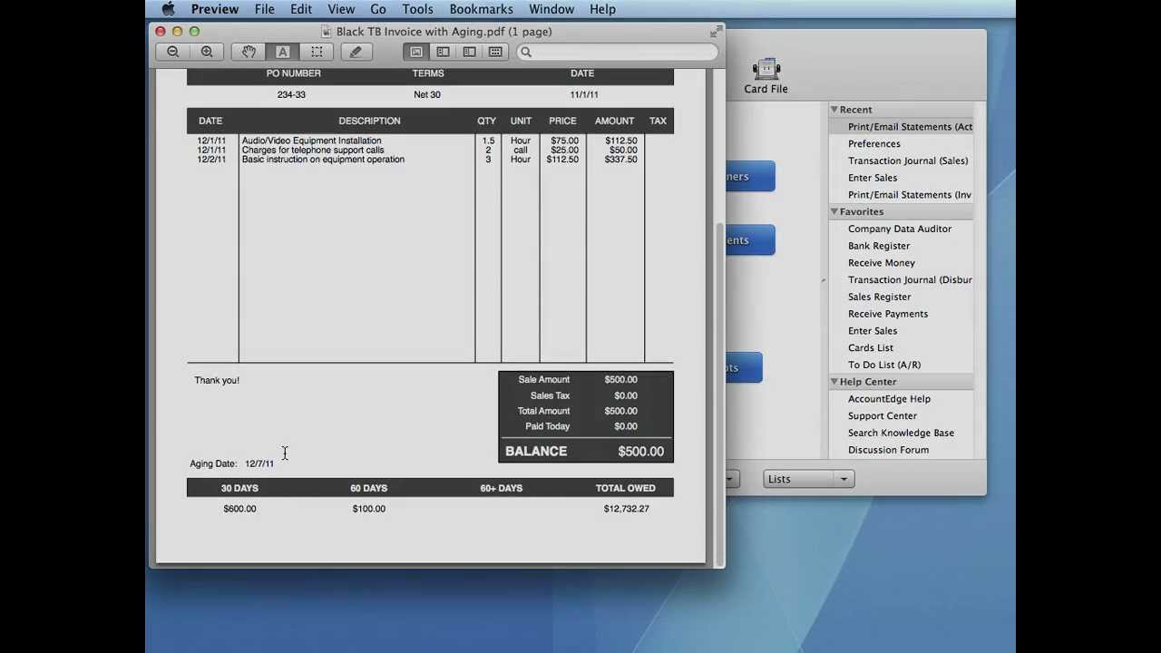Viewport: 1161px width, 653px height.
Task: Open the Annotate pencil tool
Action: tap(356, 52)
